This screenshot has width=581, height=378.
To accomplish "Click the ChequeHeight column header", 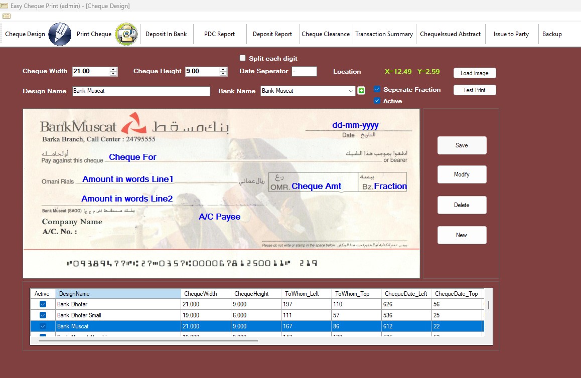I will click(256, 294).
